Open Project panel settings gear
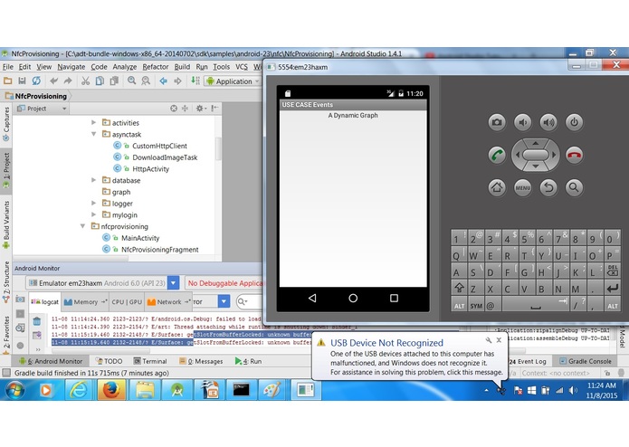Viewport: 629px width, 447px height. click(x=200, y=109)
